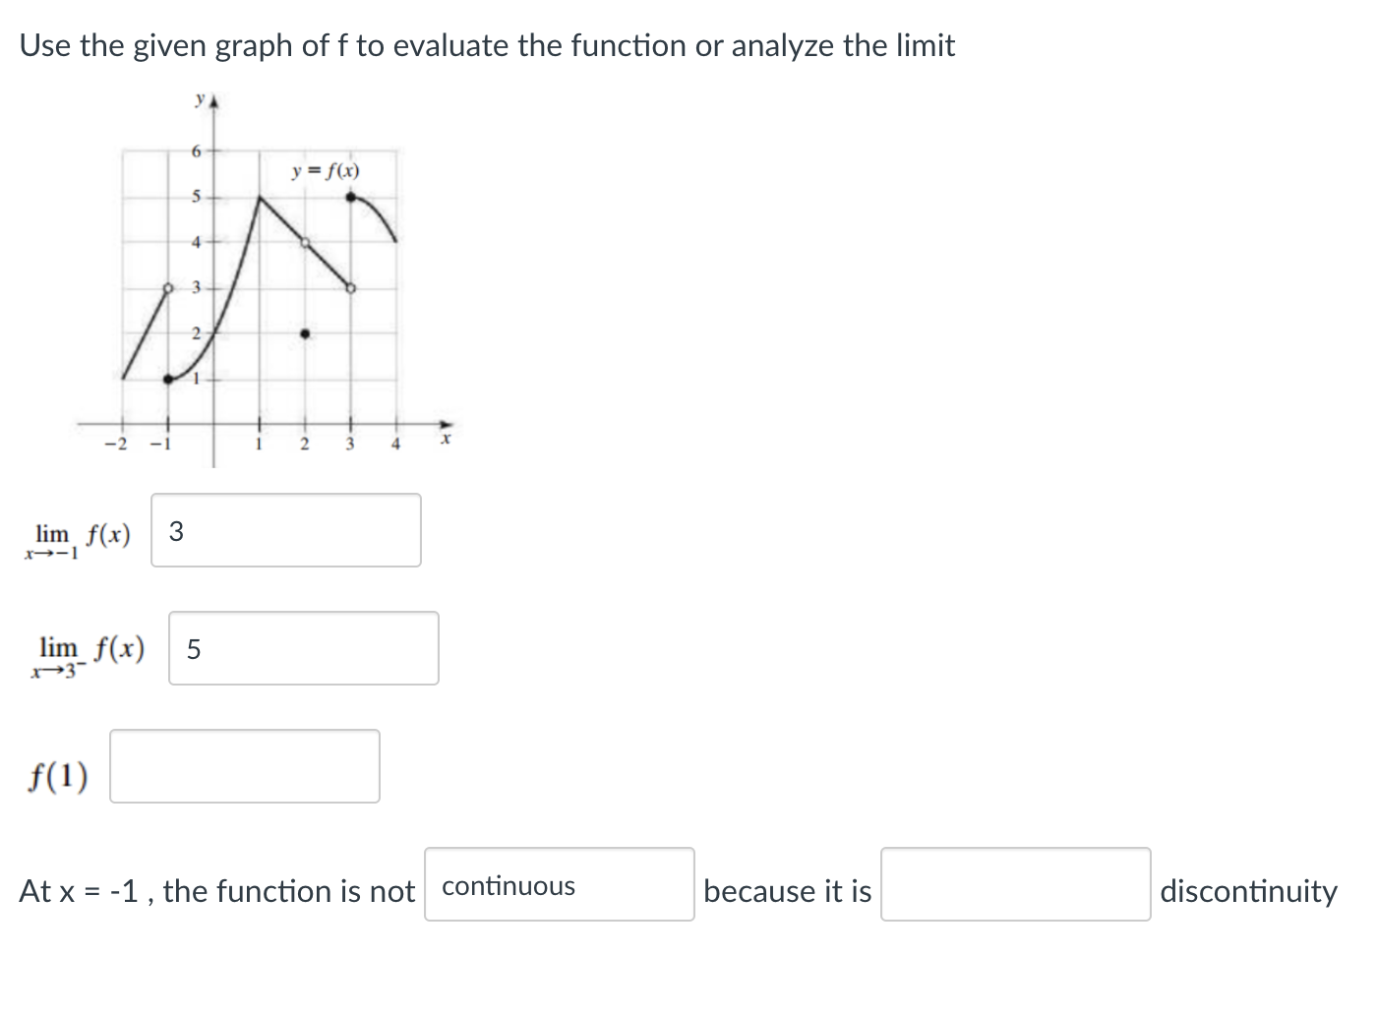This screenshot has height=1016, width=1377.
Task: Click the word discontinuity in the sentence
Action: tap(1247, 890)
